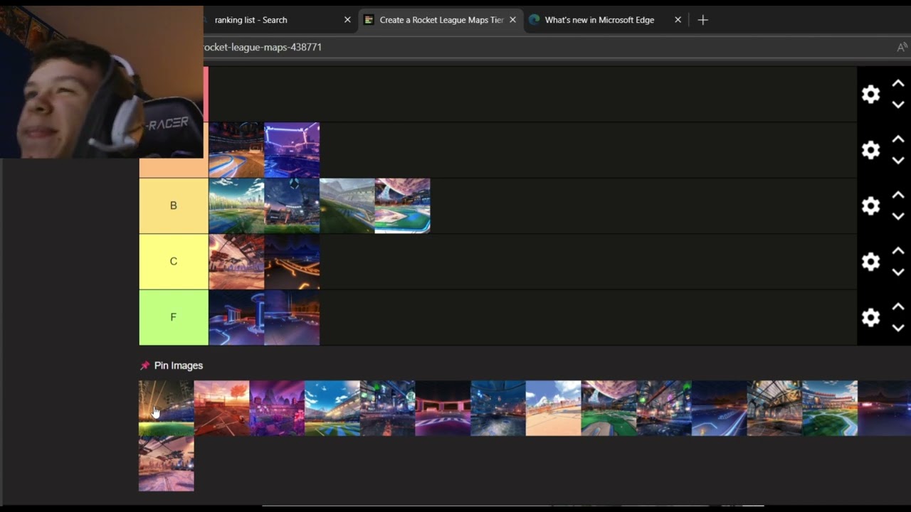This screenshot has height=512, width=911.
Task: Close the ranking list - Search tab
Action: coord(347,20)
